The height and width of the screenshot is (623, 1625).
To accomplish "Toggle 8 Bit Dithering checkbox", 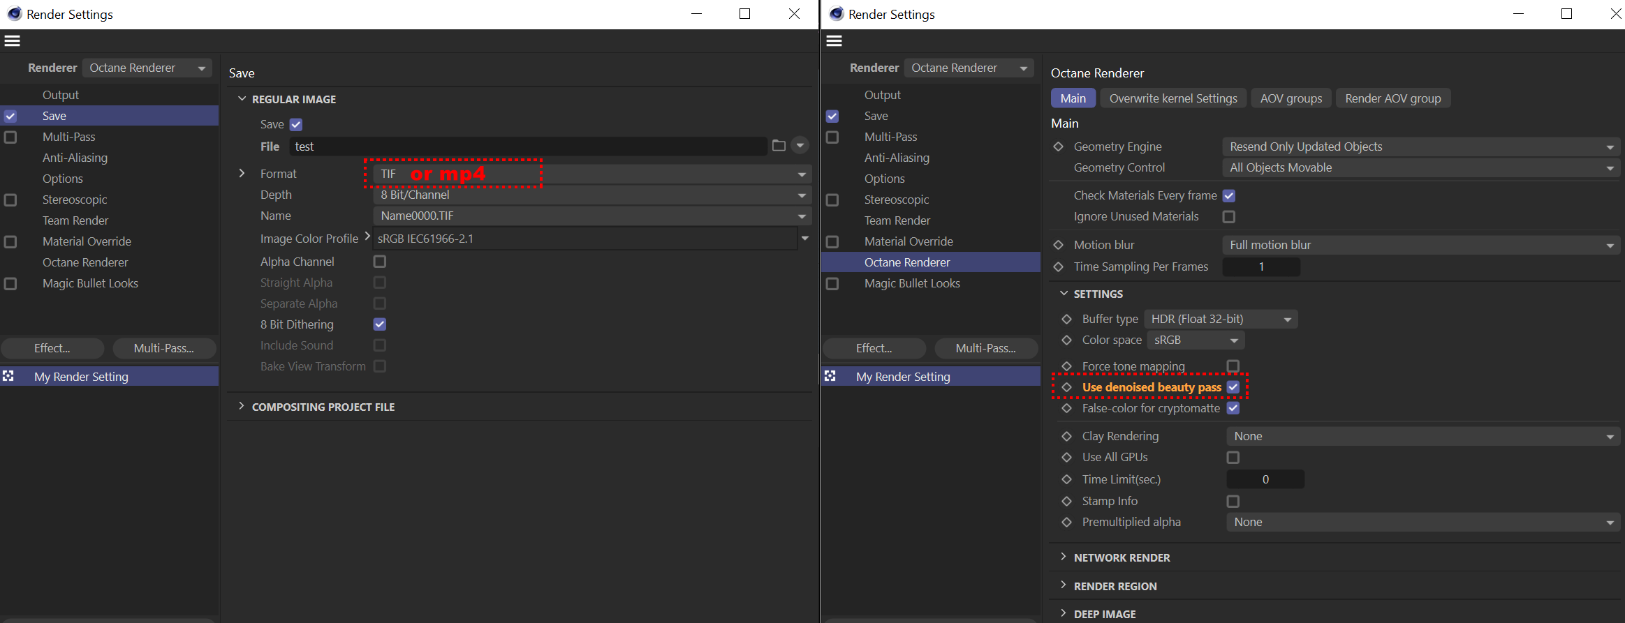I will click(x=380, y=324).
